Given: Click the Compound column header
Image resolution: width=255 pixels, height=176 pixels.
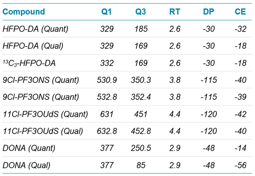Looking at the screenshot, I should click(x=24, y=12).
